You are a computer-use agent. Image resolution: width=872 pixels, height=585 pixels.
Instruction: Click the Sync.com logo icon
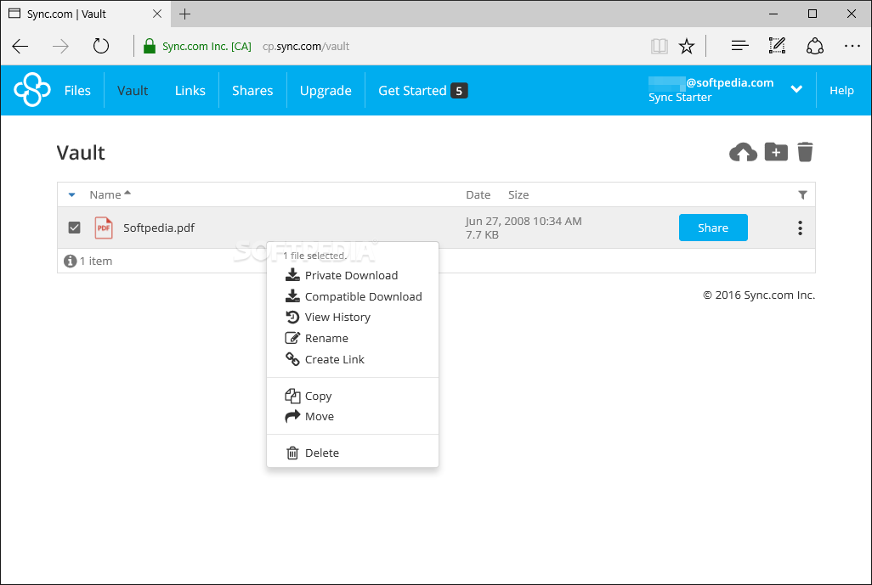click(x=31, y=90)
